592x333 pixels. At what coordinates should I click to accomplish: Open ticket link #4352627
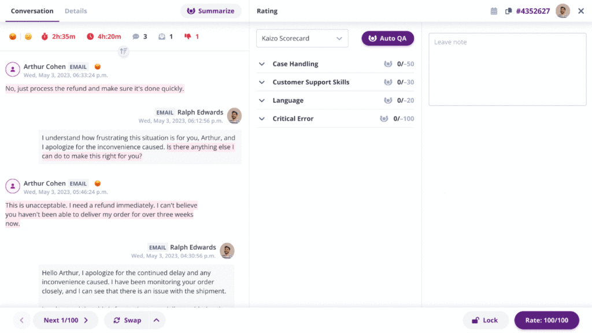point(532,11)
